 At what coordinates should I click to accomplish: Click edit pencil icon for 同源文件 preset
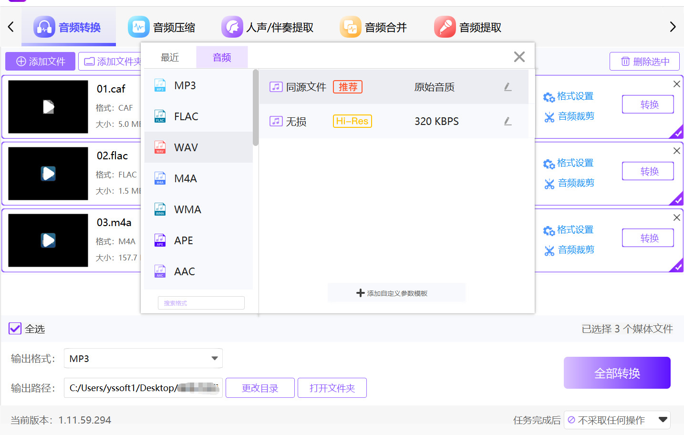click(508, 87)
